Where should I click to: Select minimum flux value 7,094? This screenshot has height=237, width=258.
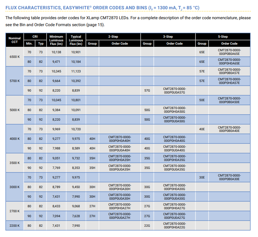point(56,216)
